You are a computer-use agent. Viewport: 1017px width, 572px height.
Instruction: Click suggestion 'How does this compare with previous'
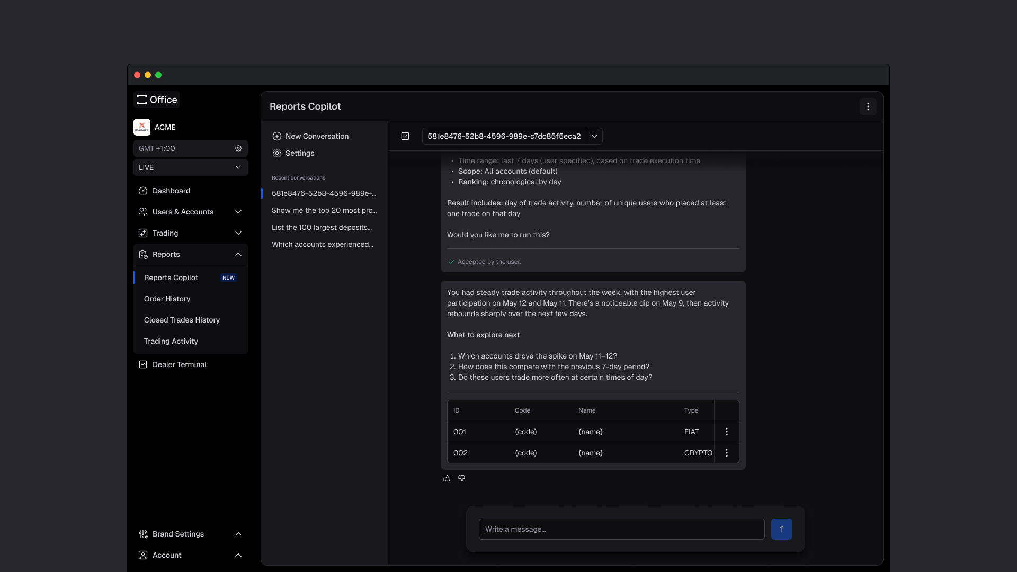click(554, 367)
